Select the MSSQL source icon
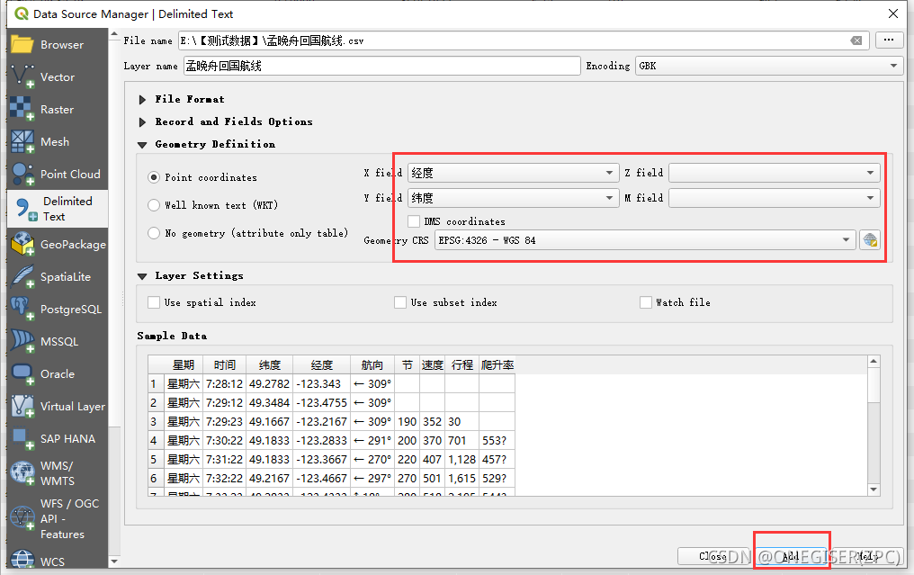This screenshot has height=575, width=914. coord(22,341)
